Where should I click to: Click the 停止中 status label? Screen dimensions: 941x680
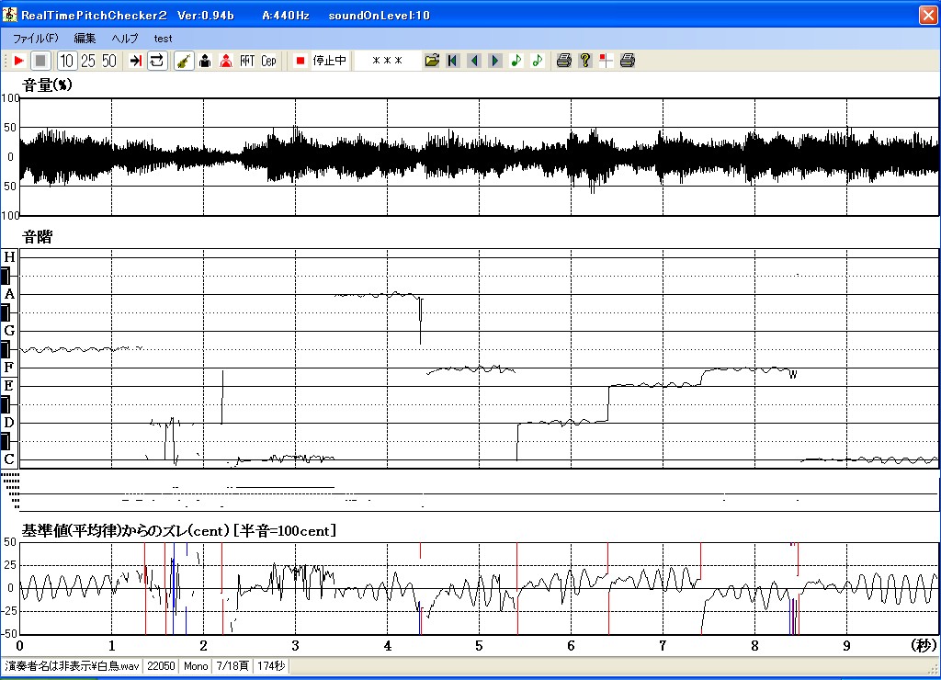330,61
